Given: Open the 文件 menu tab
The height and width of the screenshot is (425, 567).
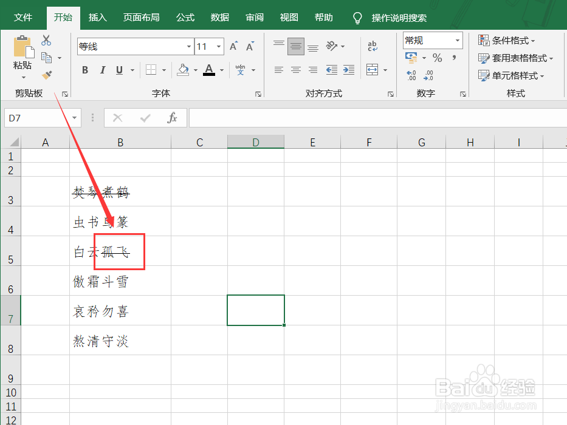Looking at the screenshot, I should [23, 18].
